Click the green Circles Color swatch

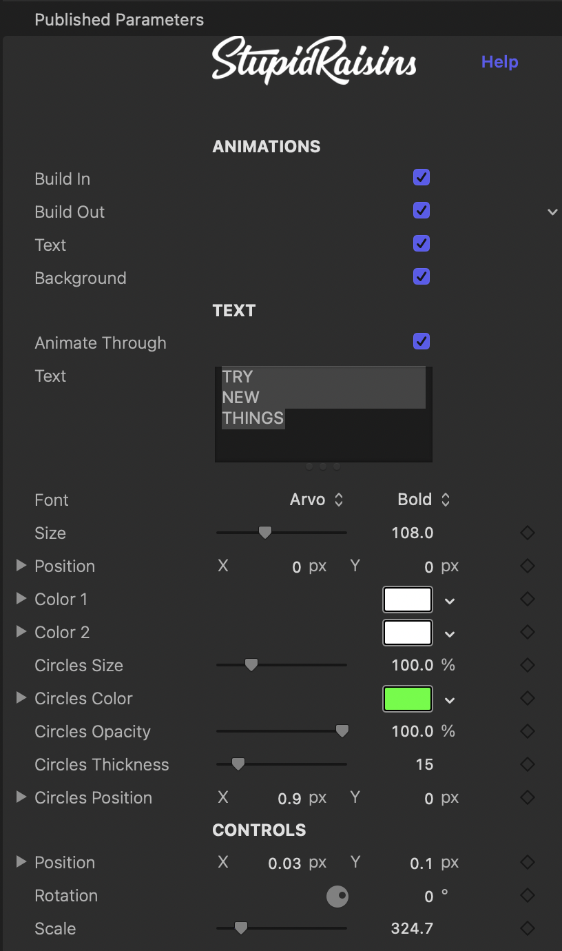coord(408,699)
